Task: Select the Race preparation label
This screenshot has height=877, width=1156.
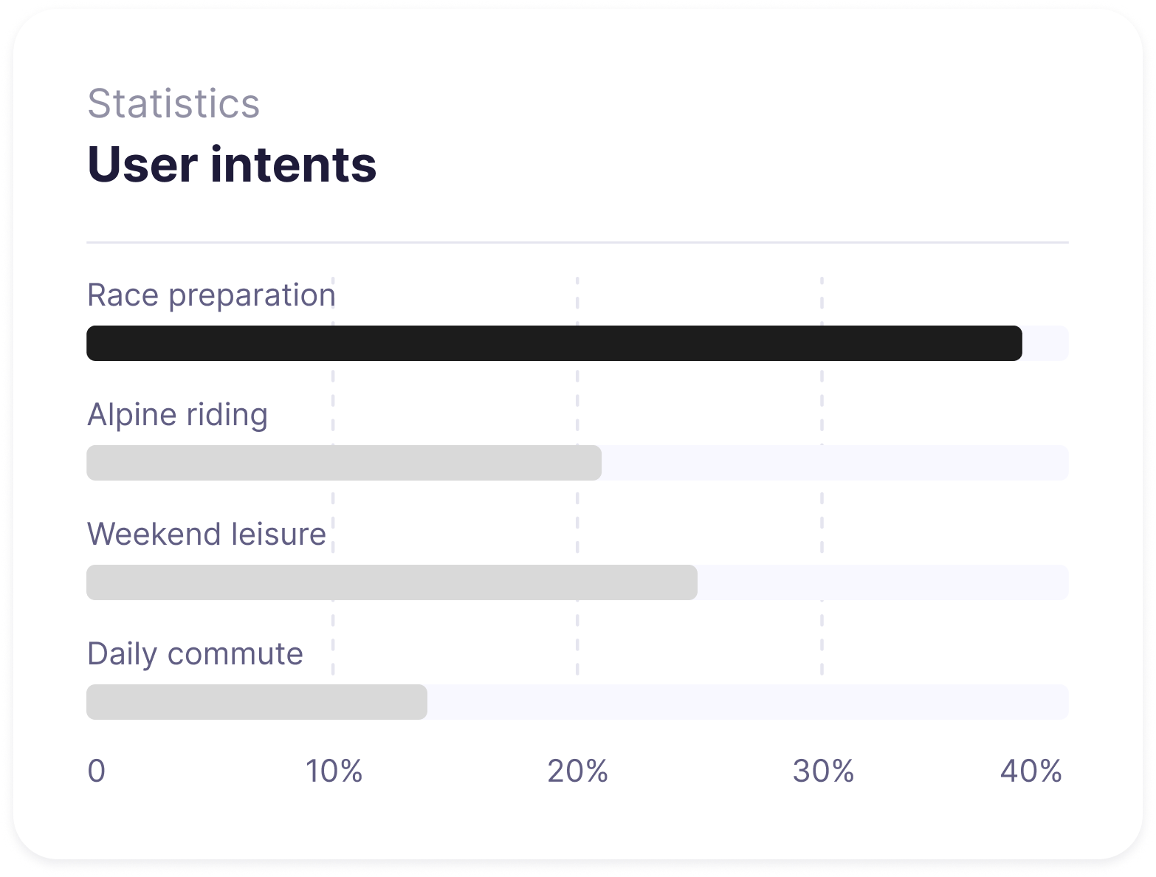Action: tap(211, 295)
